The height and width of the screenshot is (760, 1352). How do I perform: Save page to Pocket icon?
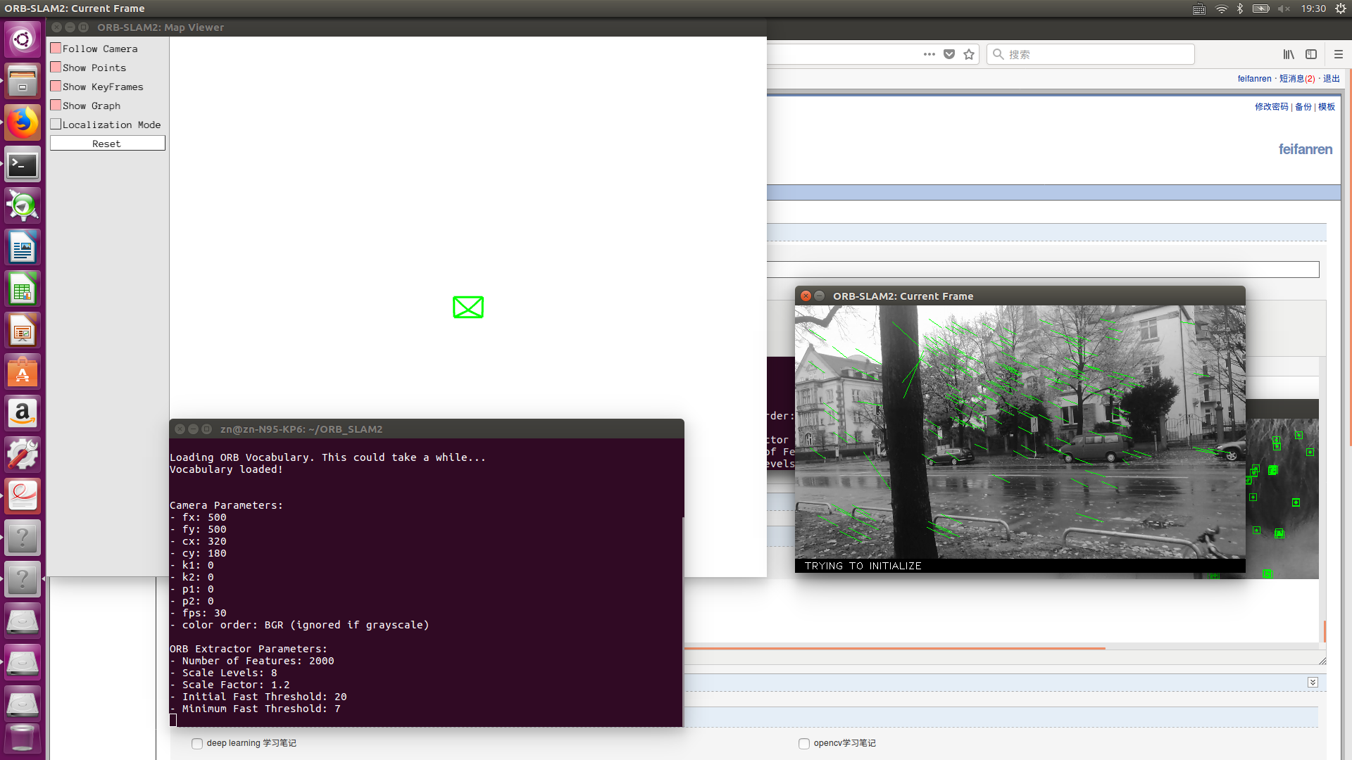[x=949, y=54]
